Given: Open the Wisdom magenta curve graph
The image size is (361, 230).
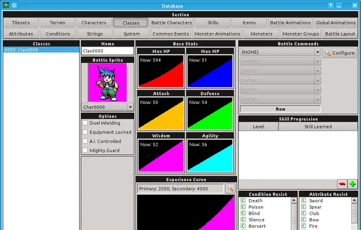Looking at the screenshot, I should (161, 155).
